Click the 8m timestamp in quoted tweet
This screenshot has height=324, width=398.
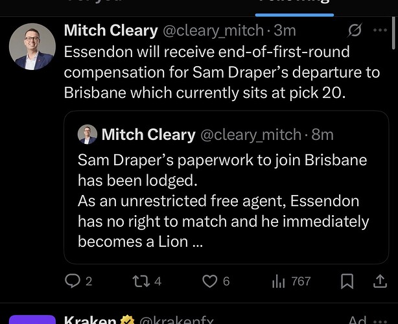322,135
